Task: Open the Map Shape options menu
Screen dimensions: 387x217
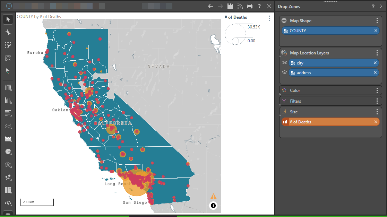Action: click(377, 20)
